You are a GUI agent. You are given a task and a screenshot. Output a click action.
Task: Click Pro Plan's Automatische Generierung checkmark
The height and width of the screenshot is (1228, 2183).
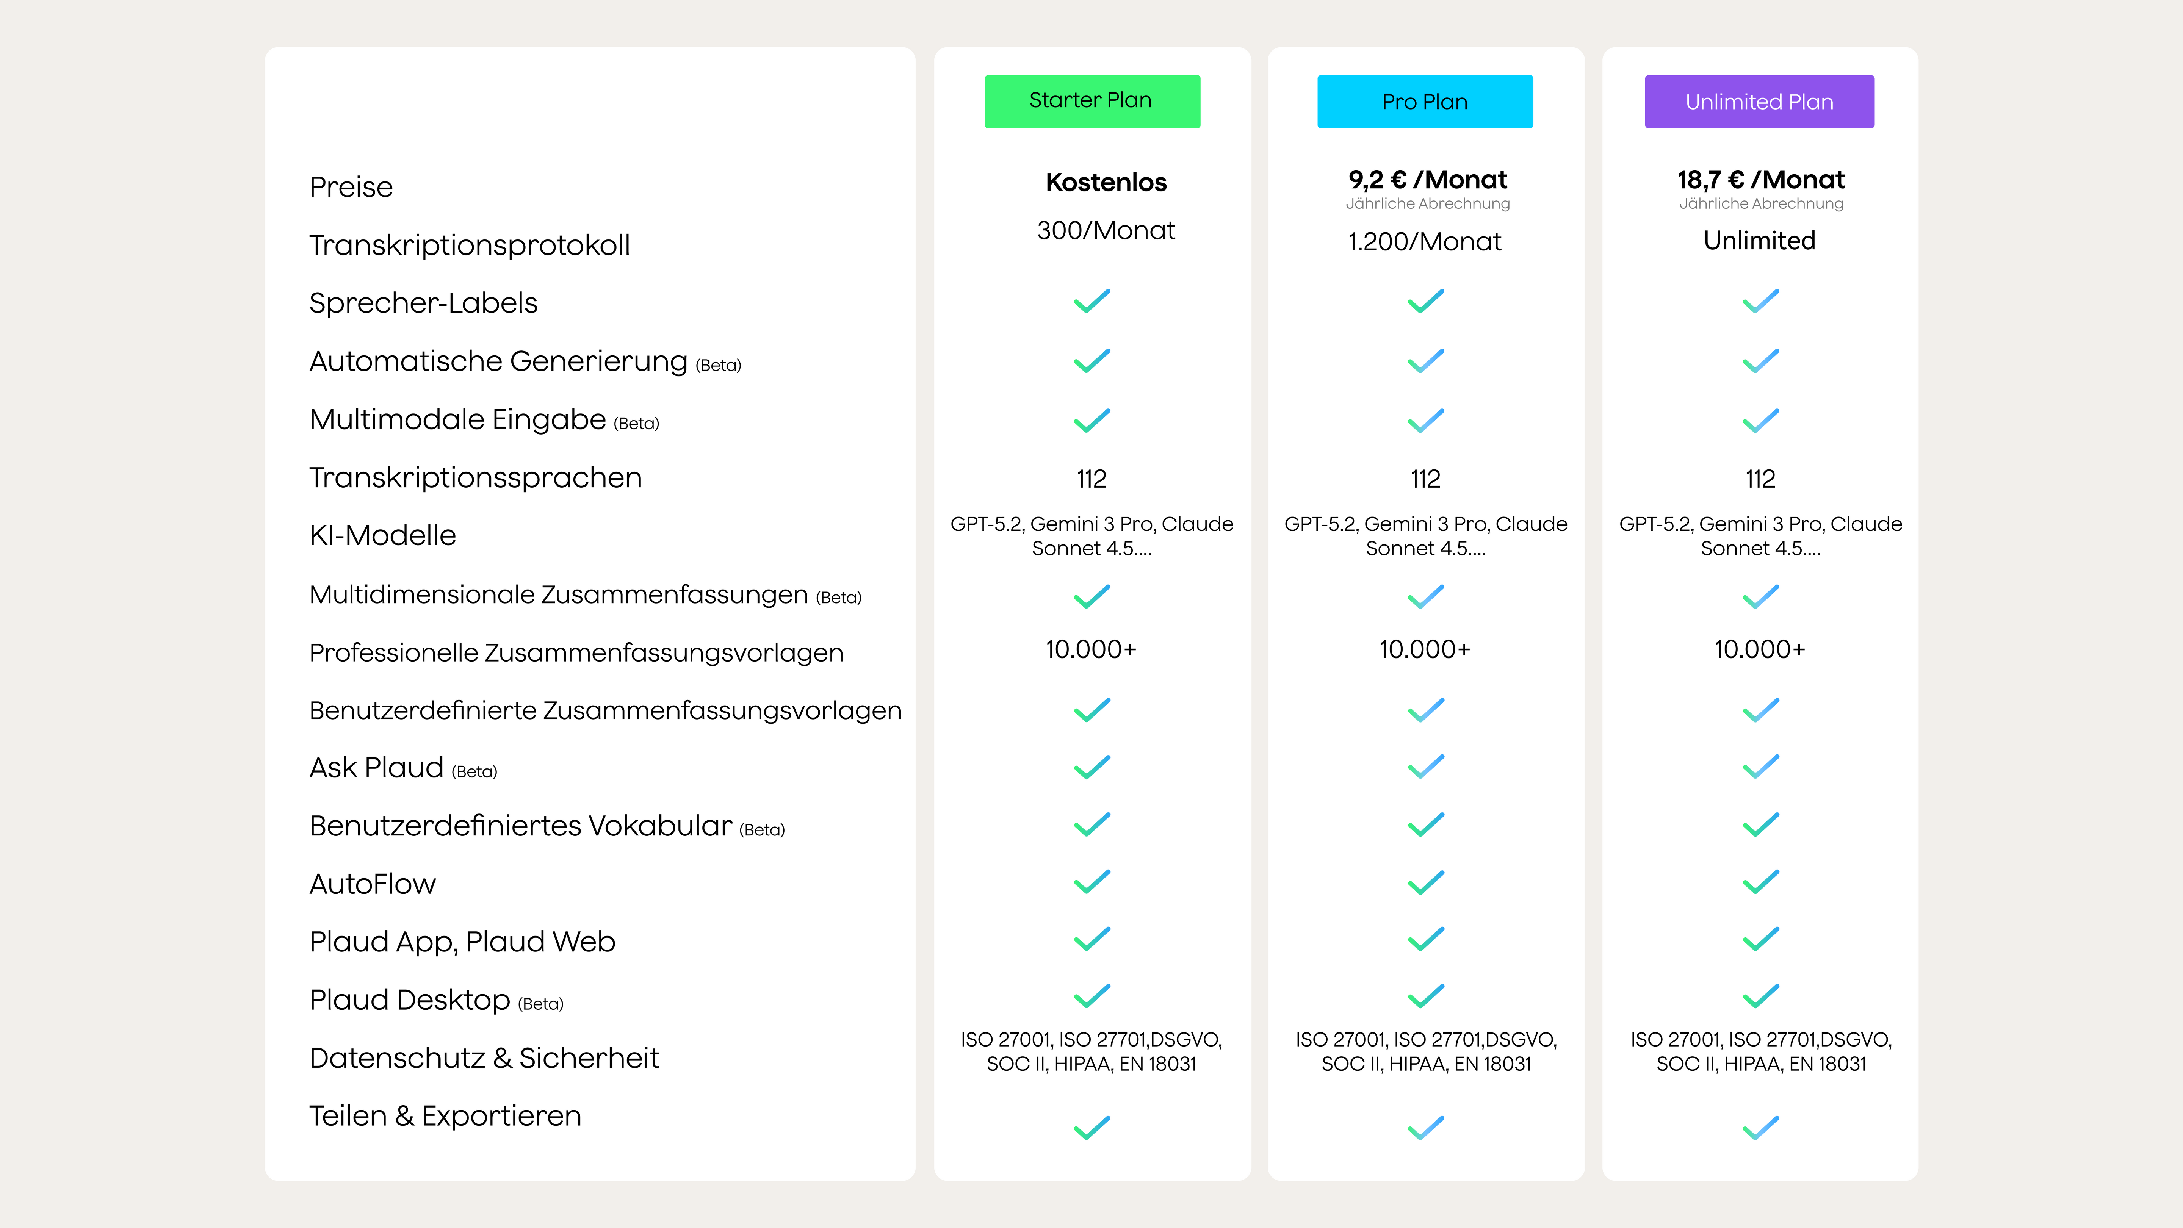coord(1425,361)
